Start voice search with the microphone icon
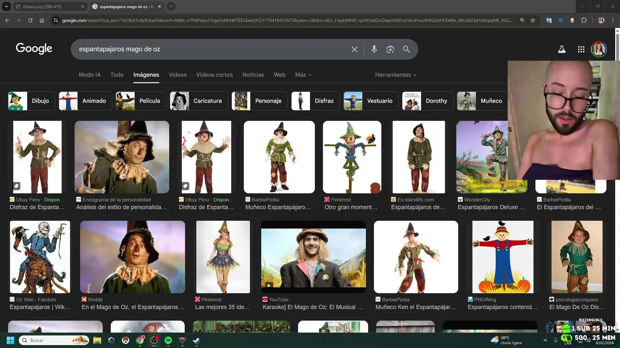Viewport: 620px width, 348px height. coord(374,49)
